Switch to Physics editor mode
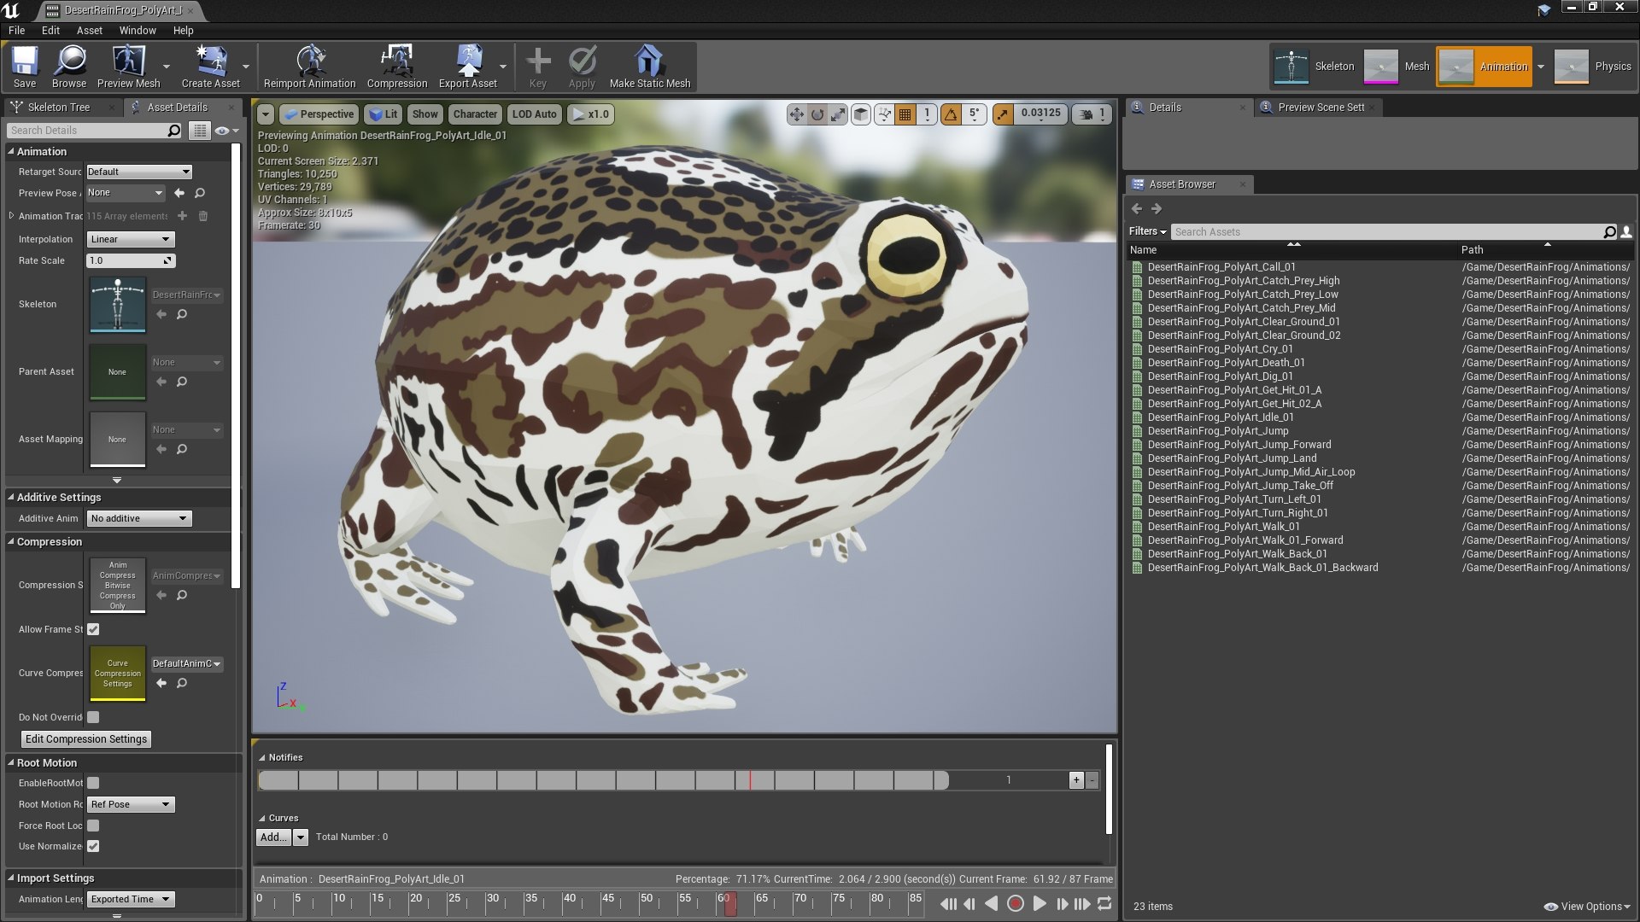This screenshot has width=1640, height=922. (1593, 67)
